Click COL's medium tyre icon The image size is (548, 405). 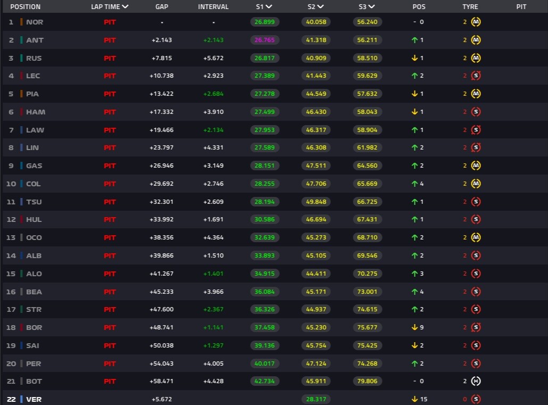[x=476, y=184]
